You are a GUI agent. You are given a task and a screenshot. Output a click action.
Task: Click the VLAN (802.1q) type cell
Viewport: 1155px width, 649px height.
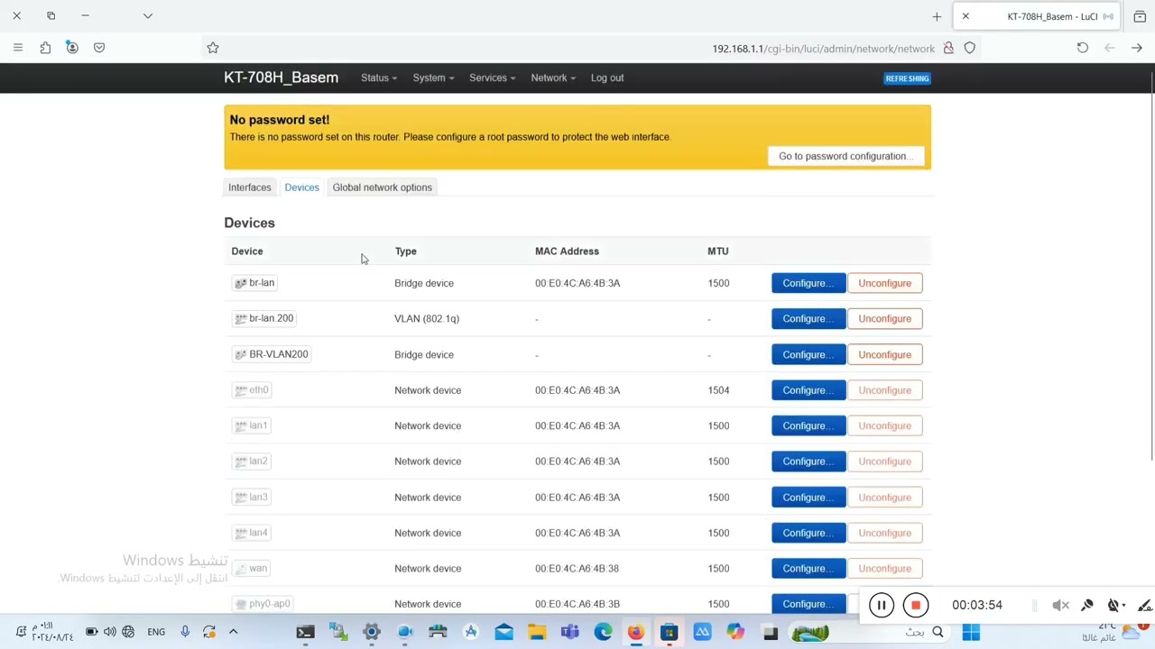[427, 318]
